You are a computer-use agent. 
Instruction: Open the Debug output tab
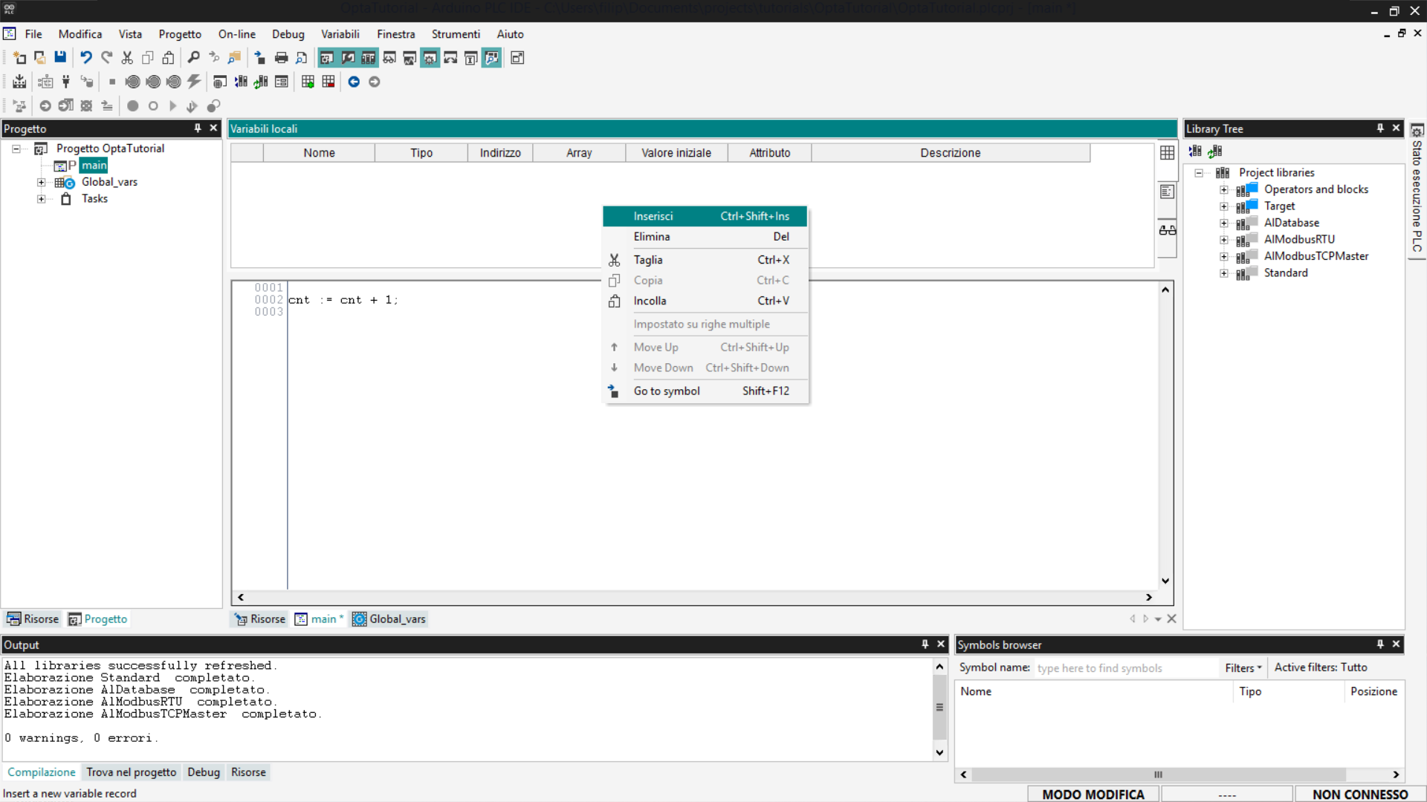(x=203, y=772)
